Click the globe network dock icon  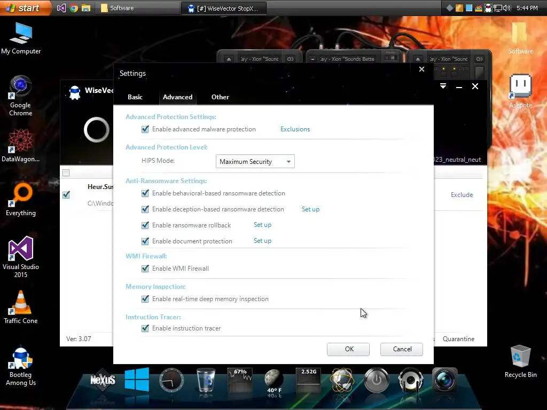[342, 380]
